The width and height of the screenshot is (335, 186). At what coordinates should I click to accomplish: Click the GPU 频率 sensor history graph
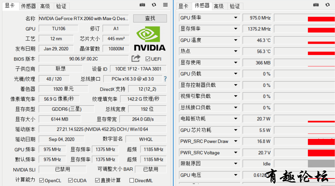304,18
